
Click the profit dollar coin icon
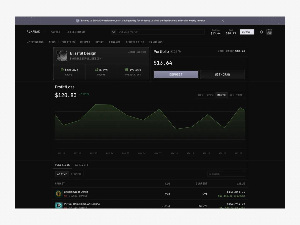tap(62, 70)
